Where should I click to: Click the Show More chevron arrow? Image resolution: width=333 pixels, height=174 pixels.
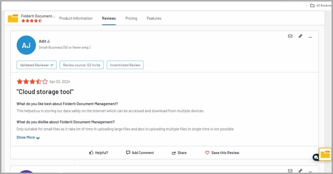point(38,138)
